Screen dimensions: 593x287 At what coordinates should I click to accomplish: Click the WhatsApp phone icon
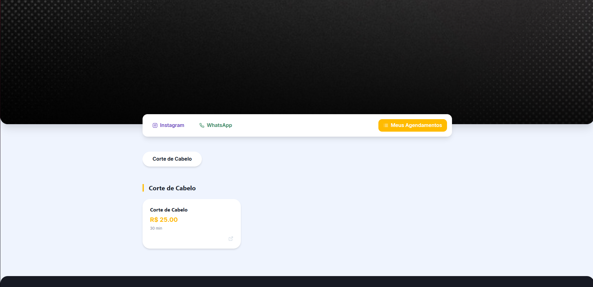click(202, 125)
